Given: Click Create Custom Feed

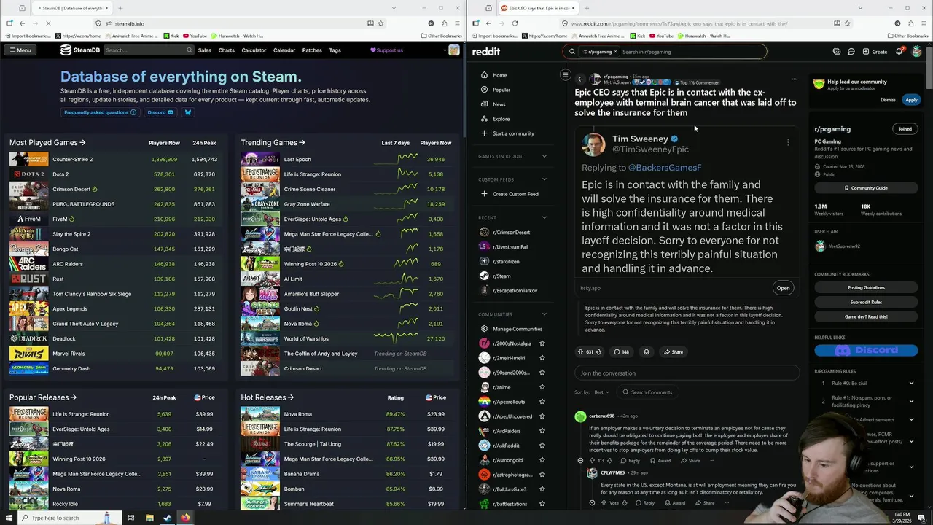Looking at the screenshot, I should click(510, 194).
